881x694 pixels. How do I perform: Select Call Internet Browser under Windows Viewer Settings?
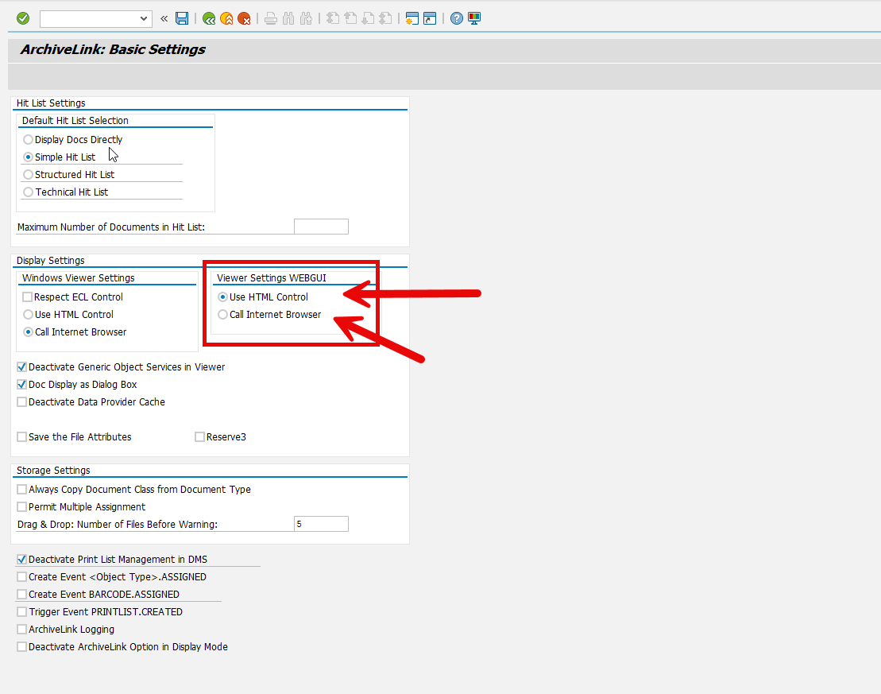[x=28, y=331]
